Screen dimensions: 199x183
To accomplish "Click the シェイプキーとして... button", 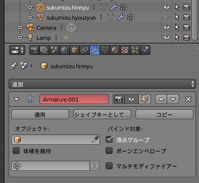I will coord(102,114).
